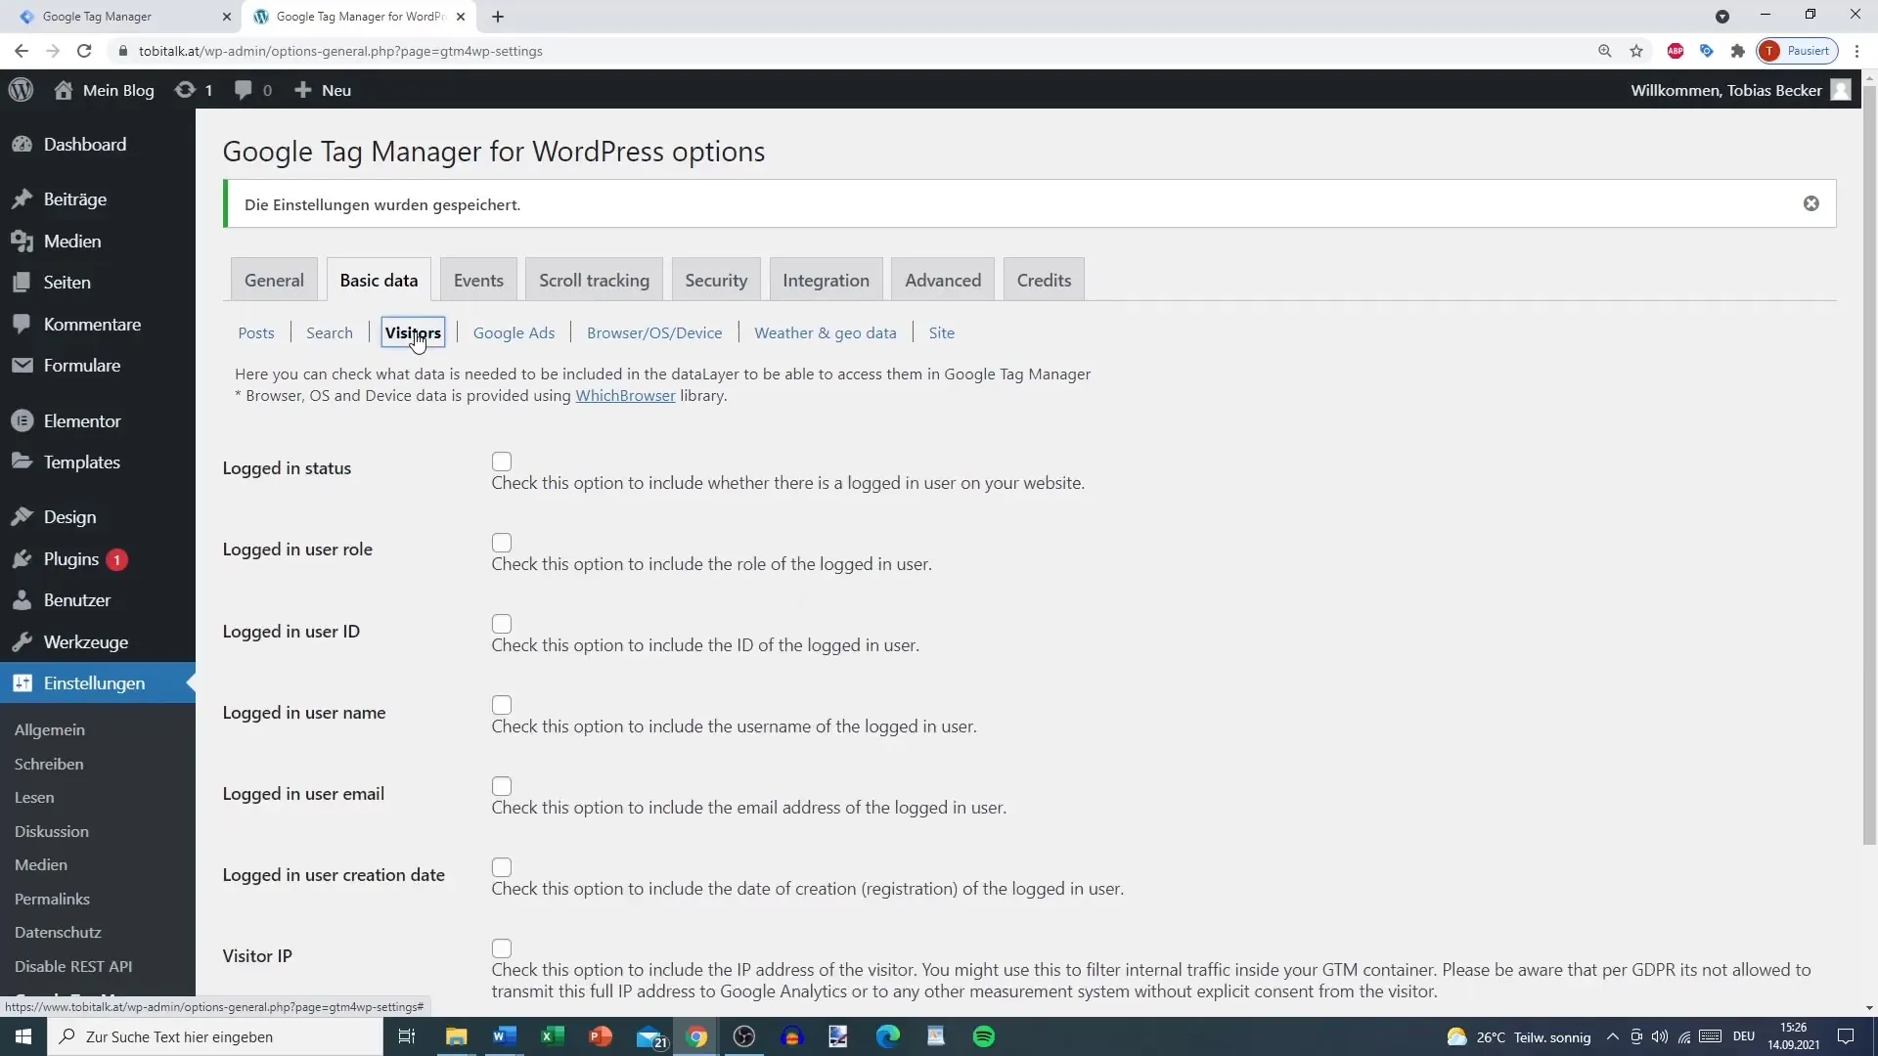Follow the WhichBrowser library link
Viewport: 1878px width, 1056px height.
click(x=625, y=395)
